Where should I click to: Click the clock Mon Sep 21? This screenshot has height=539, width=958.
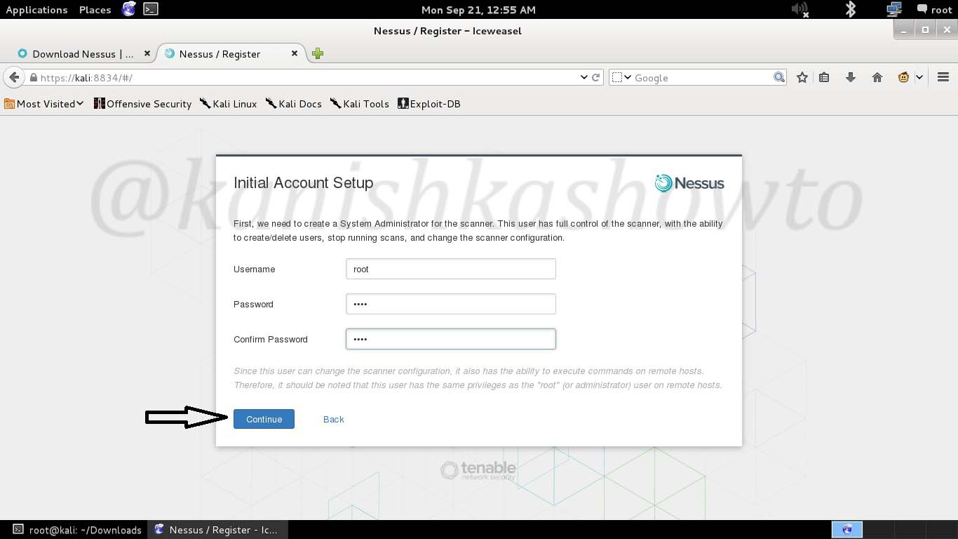point(478,10)
